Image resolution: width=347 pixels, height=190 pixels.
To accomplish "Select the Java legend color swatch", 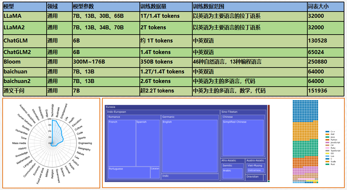I will coord(327,137).
